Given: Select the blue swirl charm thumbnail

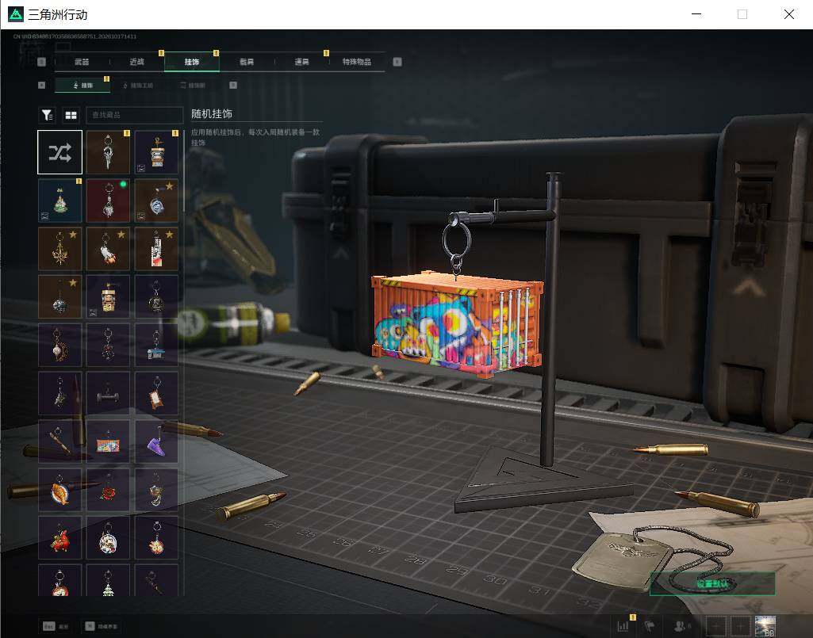Looking at the screenshot, I should click(156, 201).
